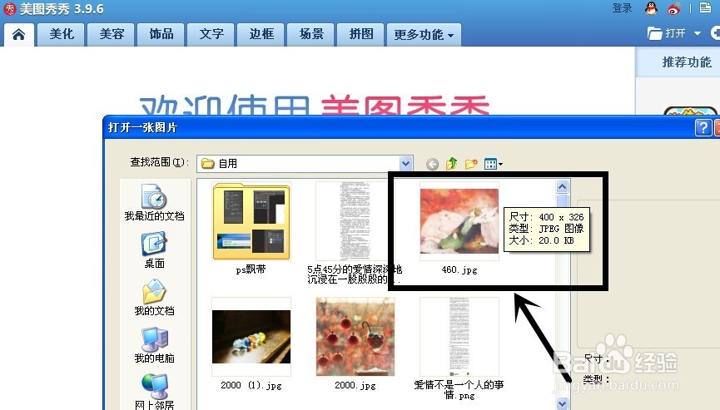Switch to the 文字 tab
720x410 pixels.
pos(211,34)
